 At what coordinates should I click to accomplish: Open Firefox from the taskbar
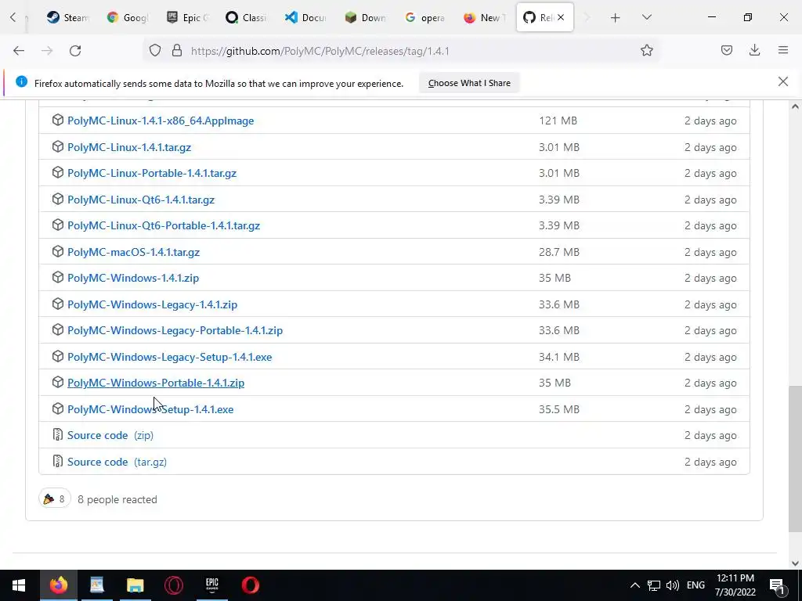click(58, 585)
